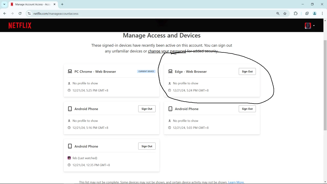Click the address bar URL
327x184 pixels.
(x=56, y=14)
